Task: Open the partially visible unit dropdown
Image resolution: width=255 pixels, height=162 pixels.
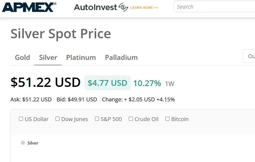Action: pyautogui.click(x=250, y=56)
